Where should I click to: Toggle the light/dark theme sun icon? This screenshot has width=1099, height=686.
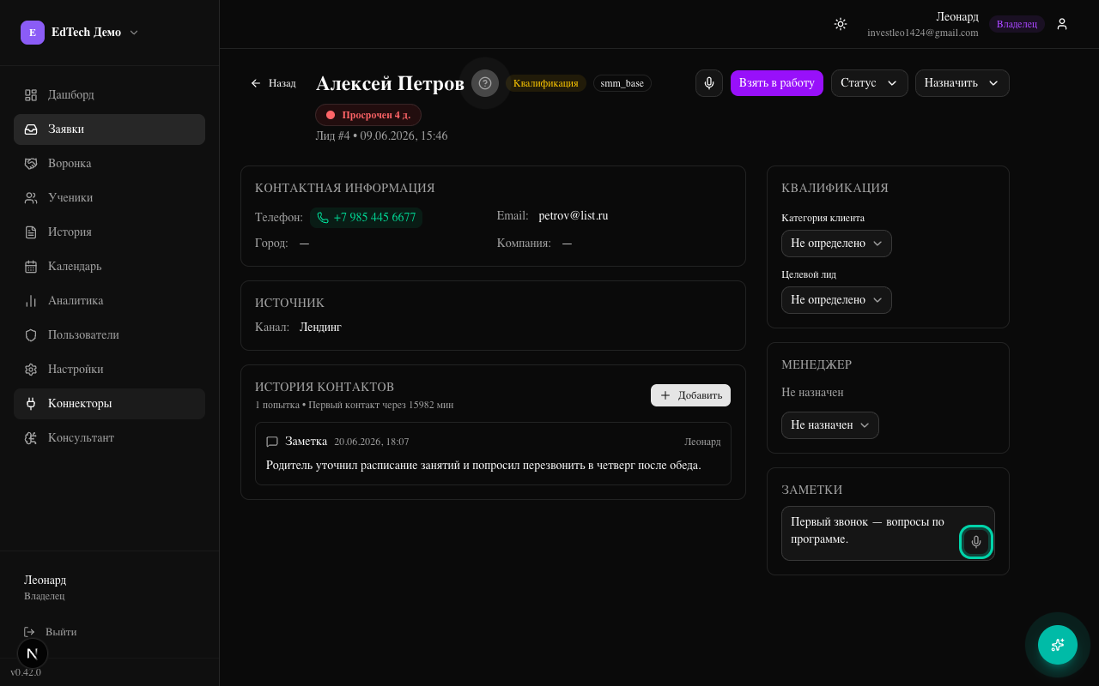coord(841,24)
